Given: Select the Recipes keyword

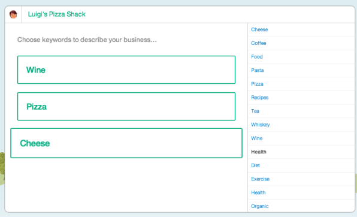Looking at the screenshot, I should (260, 98).
